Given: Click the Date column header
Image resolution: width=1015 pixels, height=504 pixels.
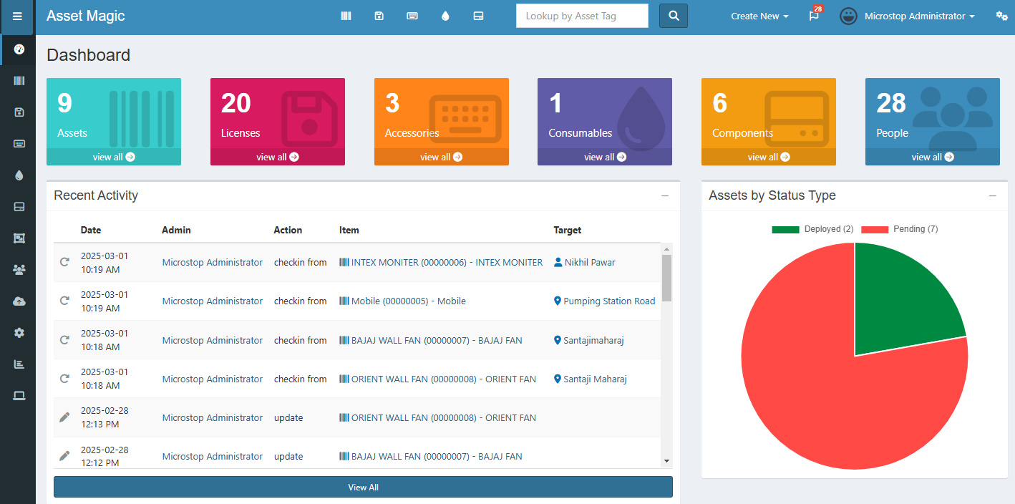Looking at the screenshot, I should point(91,231).
